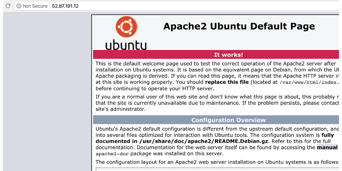Click the 52.87.191.12 address in URL bar

65,6
